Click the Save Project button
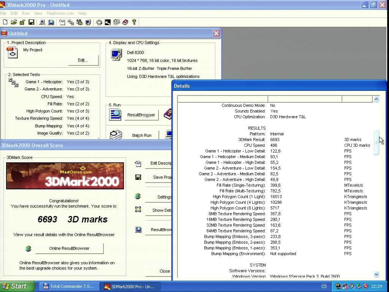Image resolution: width=389 pixels, height=292 pixels. pos(159,177)
